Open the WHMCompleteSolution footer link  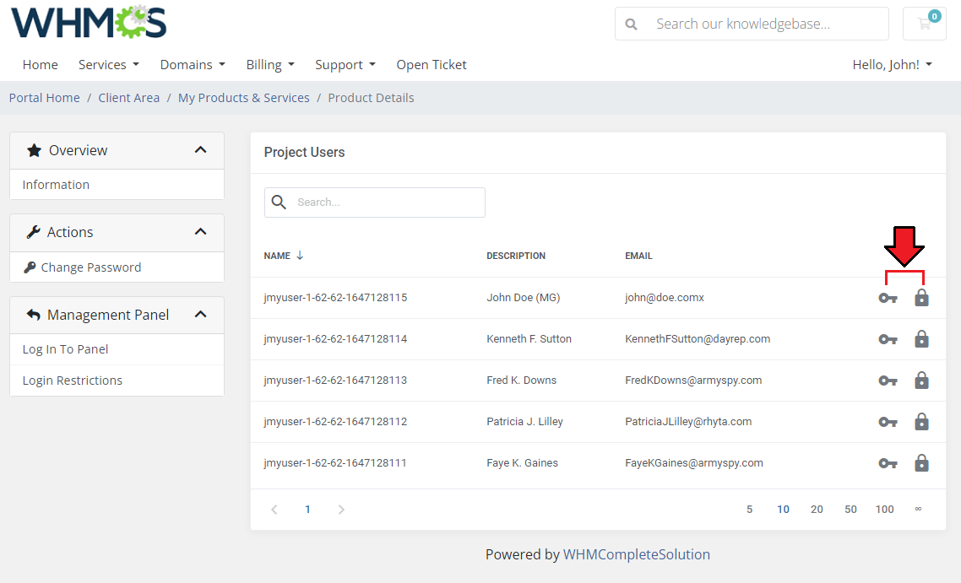(x=636, y=554)
